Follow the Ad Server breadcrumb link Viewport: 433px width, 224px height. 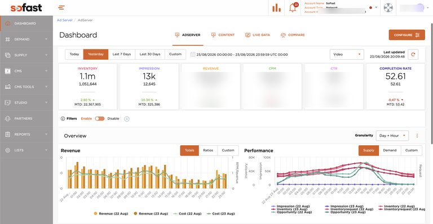65,20
